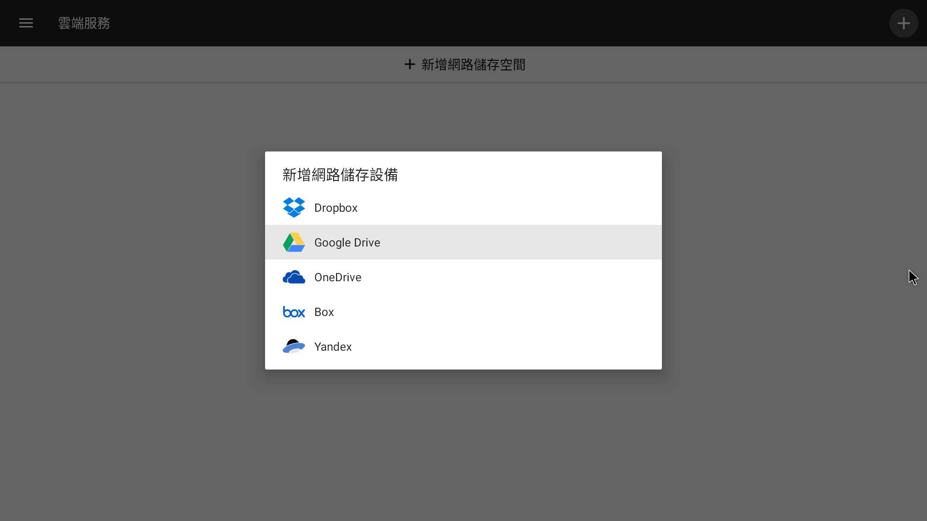This screenshot has height=521, width=927.
Task: Click 新增網路儲存空間 button behind the dialog
Action: [463, 65]
